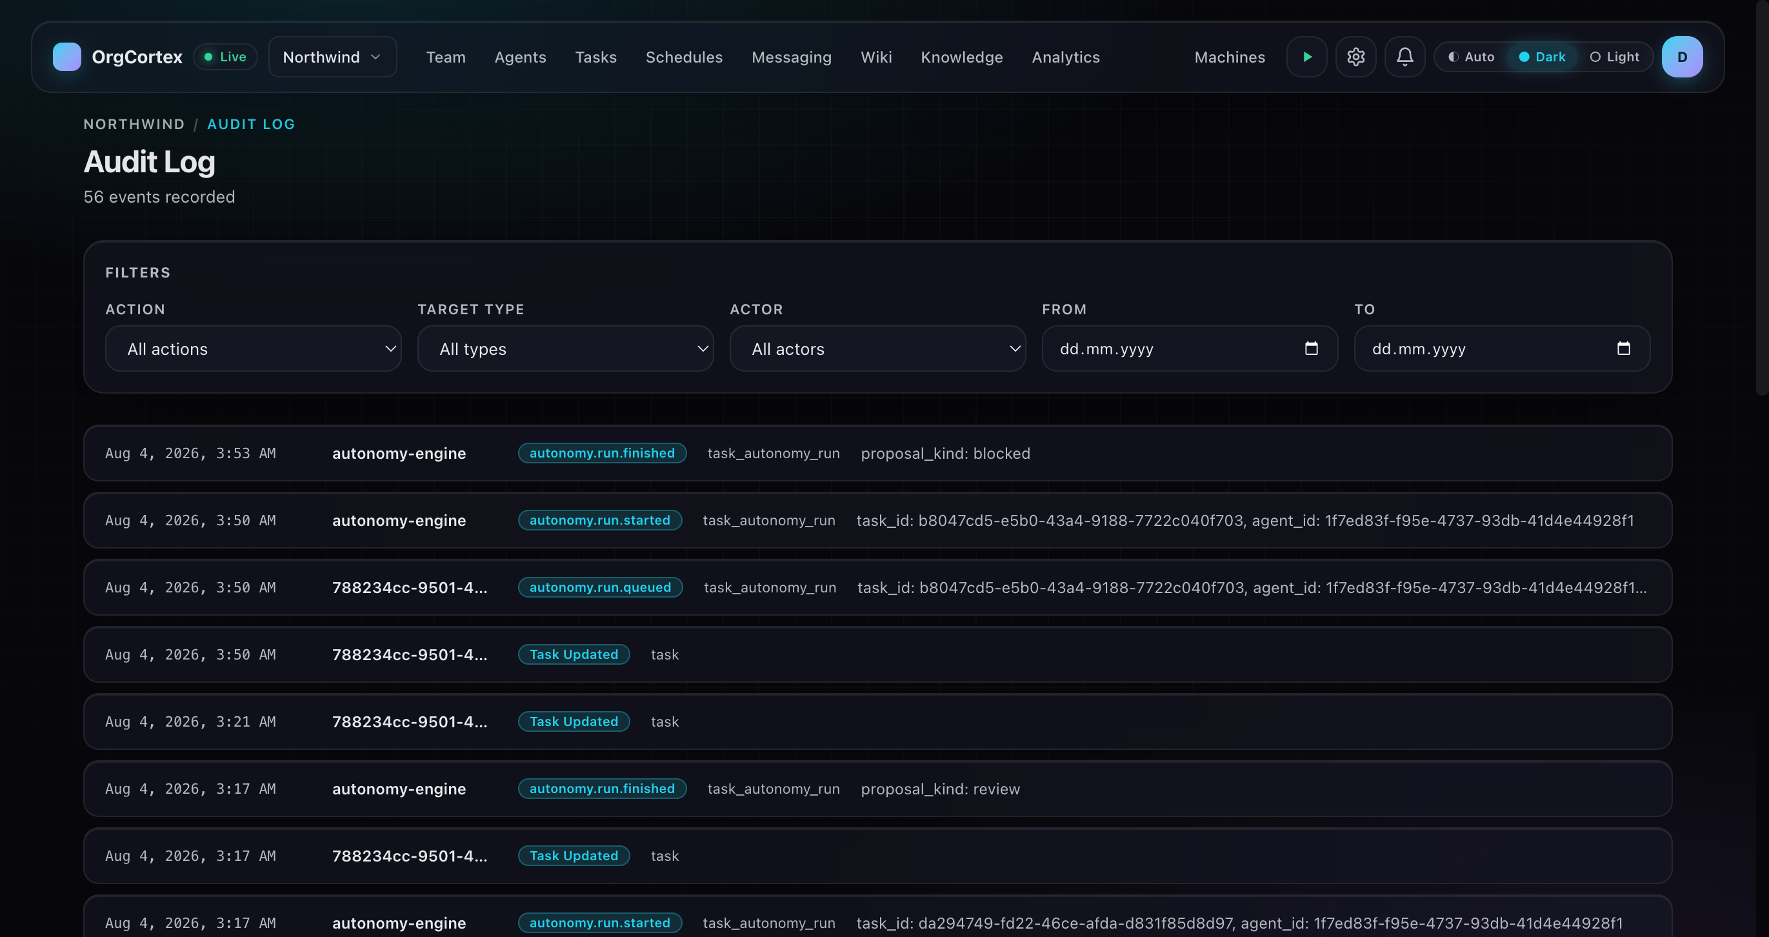Click the 3:21 AM Task Updated badge
This screenshot has height=937, width=1769.
coord(574,721)
